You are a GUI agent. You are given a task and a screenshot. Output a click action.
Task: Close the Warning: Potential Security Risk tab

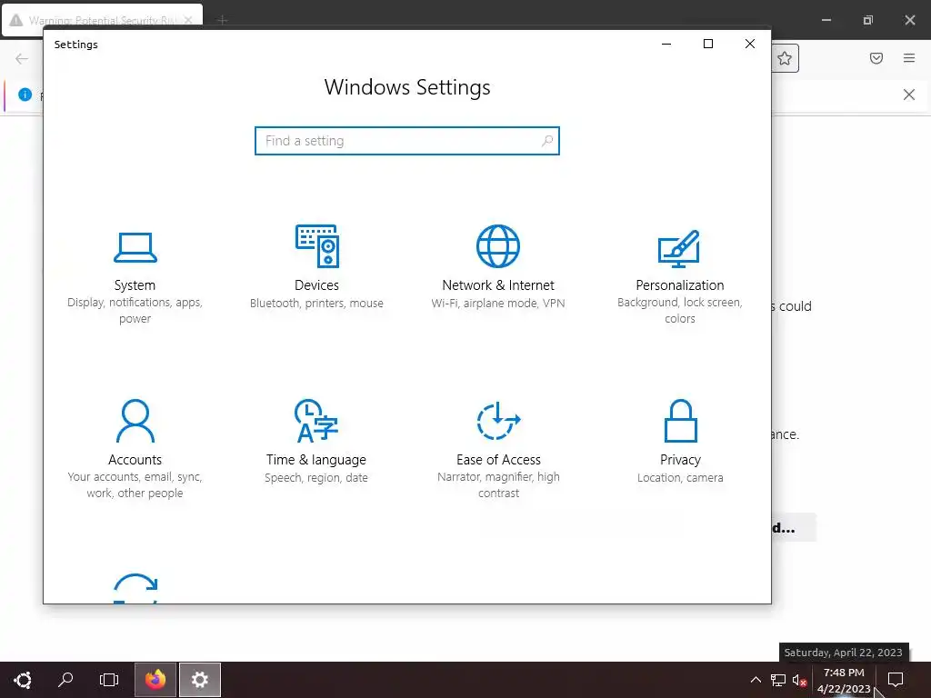coord(188,20)
